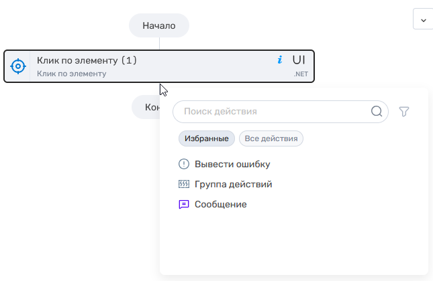Image resolution: width=433 pixels, height=281 pixels.
Task: Click the purple chat icon beside Сообщение
Action: [184, 204]
